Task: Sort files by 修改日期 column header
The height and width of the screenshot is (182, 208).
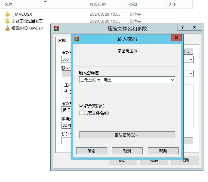Action: point(98,4)
